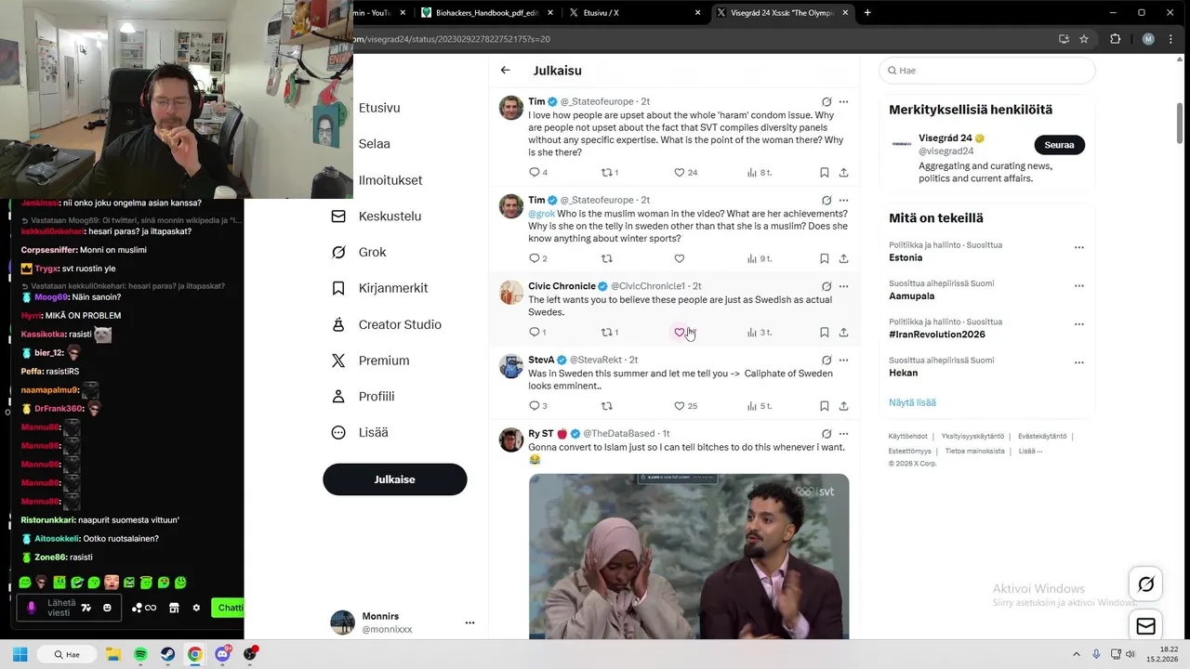
Task: Follow Visegrád 24 with Seuraa button
Action: pyautogui.click(x=1059, y=145)
